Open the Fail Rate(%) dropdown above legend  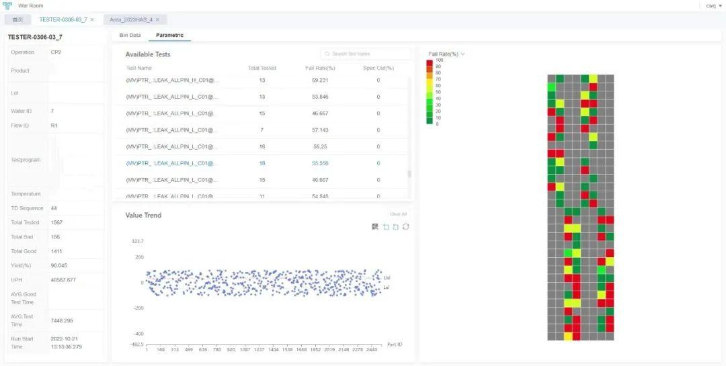[x=447, y=54]
